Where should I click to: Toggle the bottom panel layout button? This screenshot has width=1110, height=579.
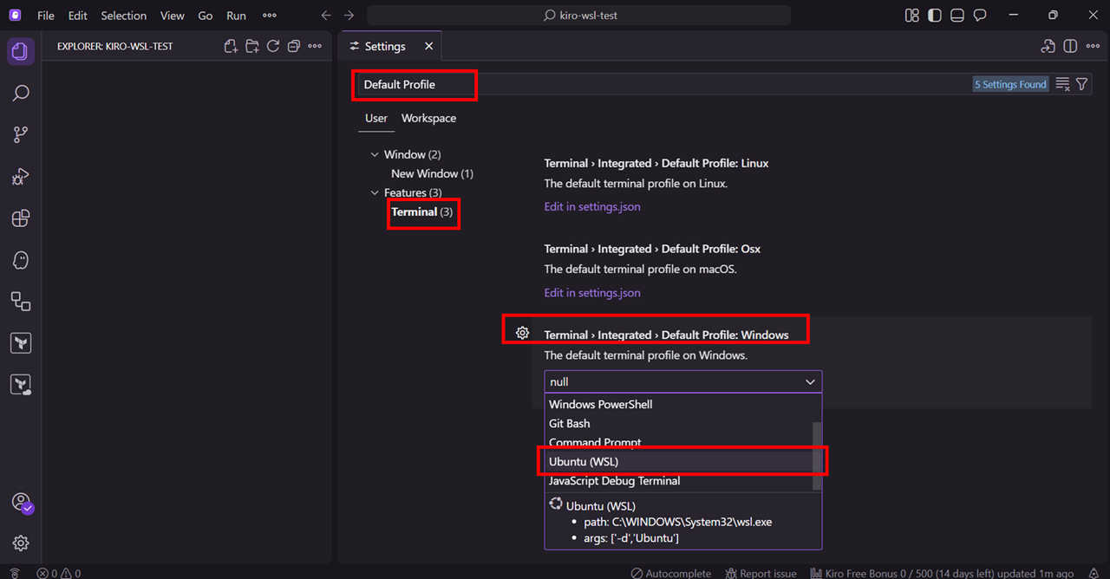click(x=957, y=16)
